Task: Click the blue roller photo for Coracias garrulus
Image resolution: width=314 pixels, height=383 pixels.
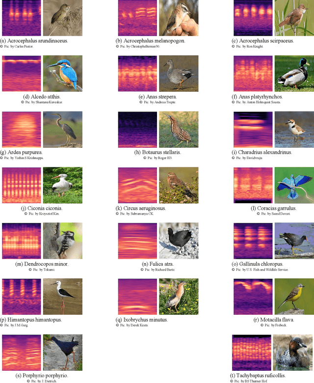Action: tap(294, 185)
